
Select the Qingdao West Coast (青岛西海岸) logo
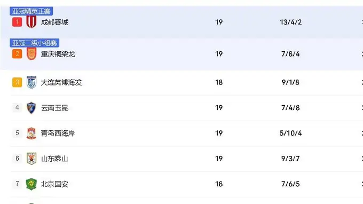coord(31,133)
